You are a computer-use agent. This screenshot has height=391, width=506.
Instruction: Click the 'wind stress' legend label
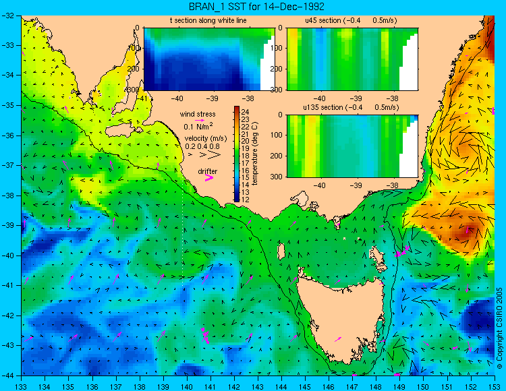[198, 114]
